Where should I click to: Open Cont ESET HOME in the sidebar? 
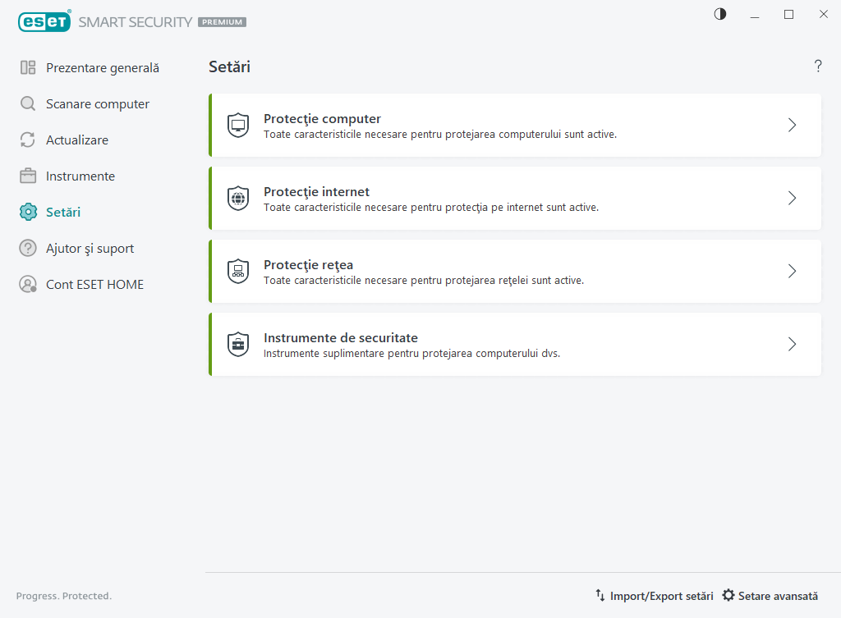[94, 285]
